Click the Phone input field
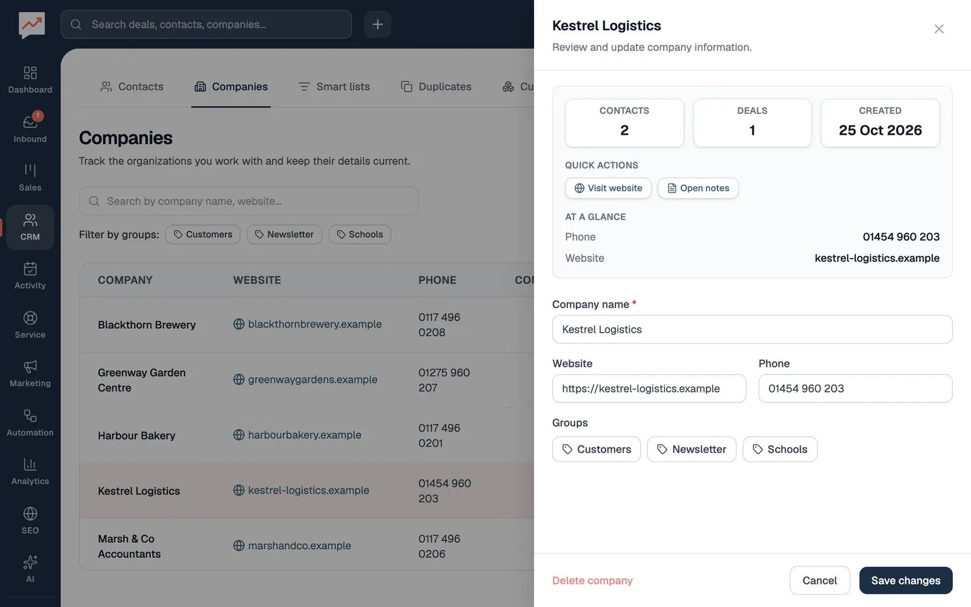The width and height of the screenshot is (971, 607). pos(855,388)
